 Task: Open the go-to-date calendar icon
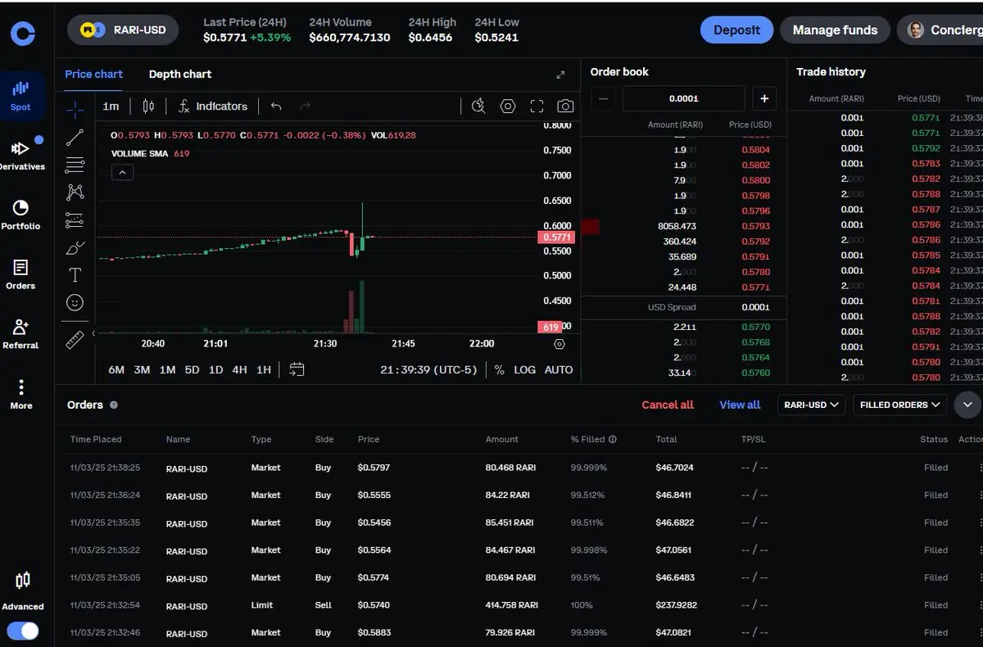[297, 370]
